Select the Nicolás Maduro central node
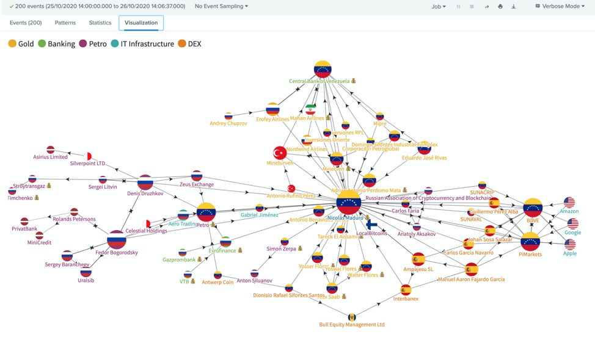The height and width of the screenshot is (351, 595). [x=349, y=203]
